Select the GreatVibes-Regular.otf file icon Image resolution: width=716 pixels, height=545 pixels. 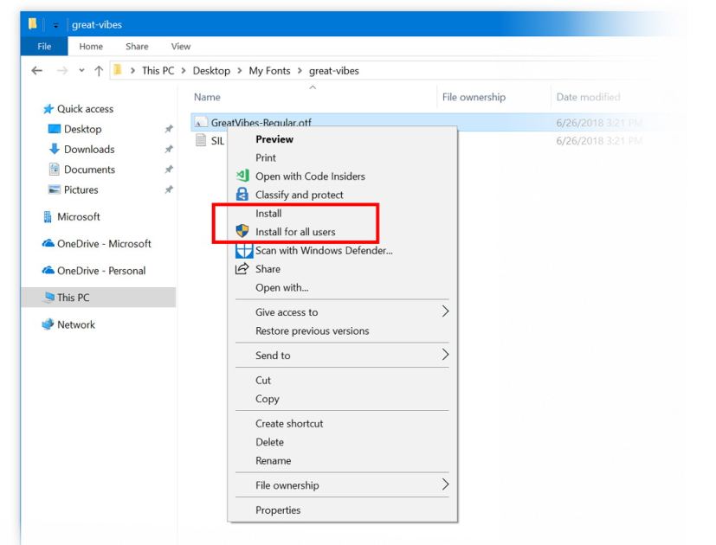[203, 119]
